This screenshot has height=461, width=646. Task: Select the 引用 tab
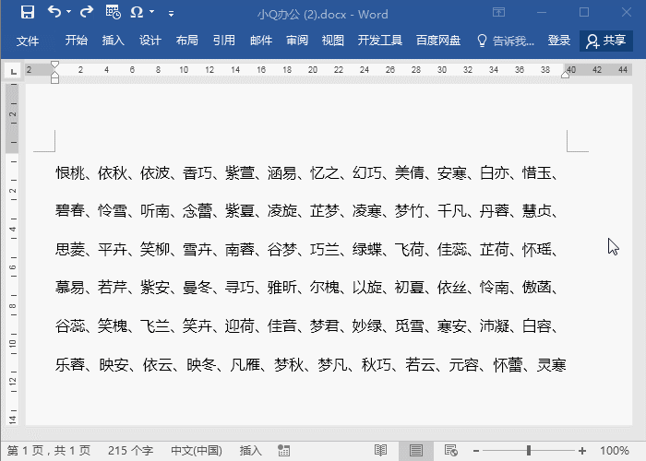click(224, 40)
